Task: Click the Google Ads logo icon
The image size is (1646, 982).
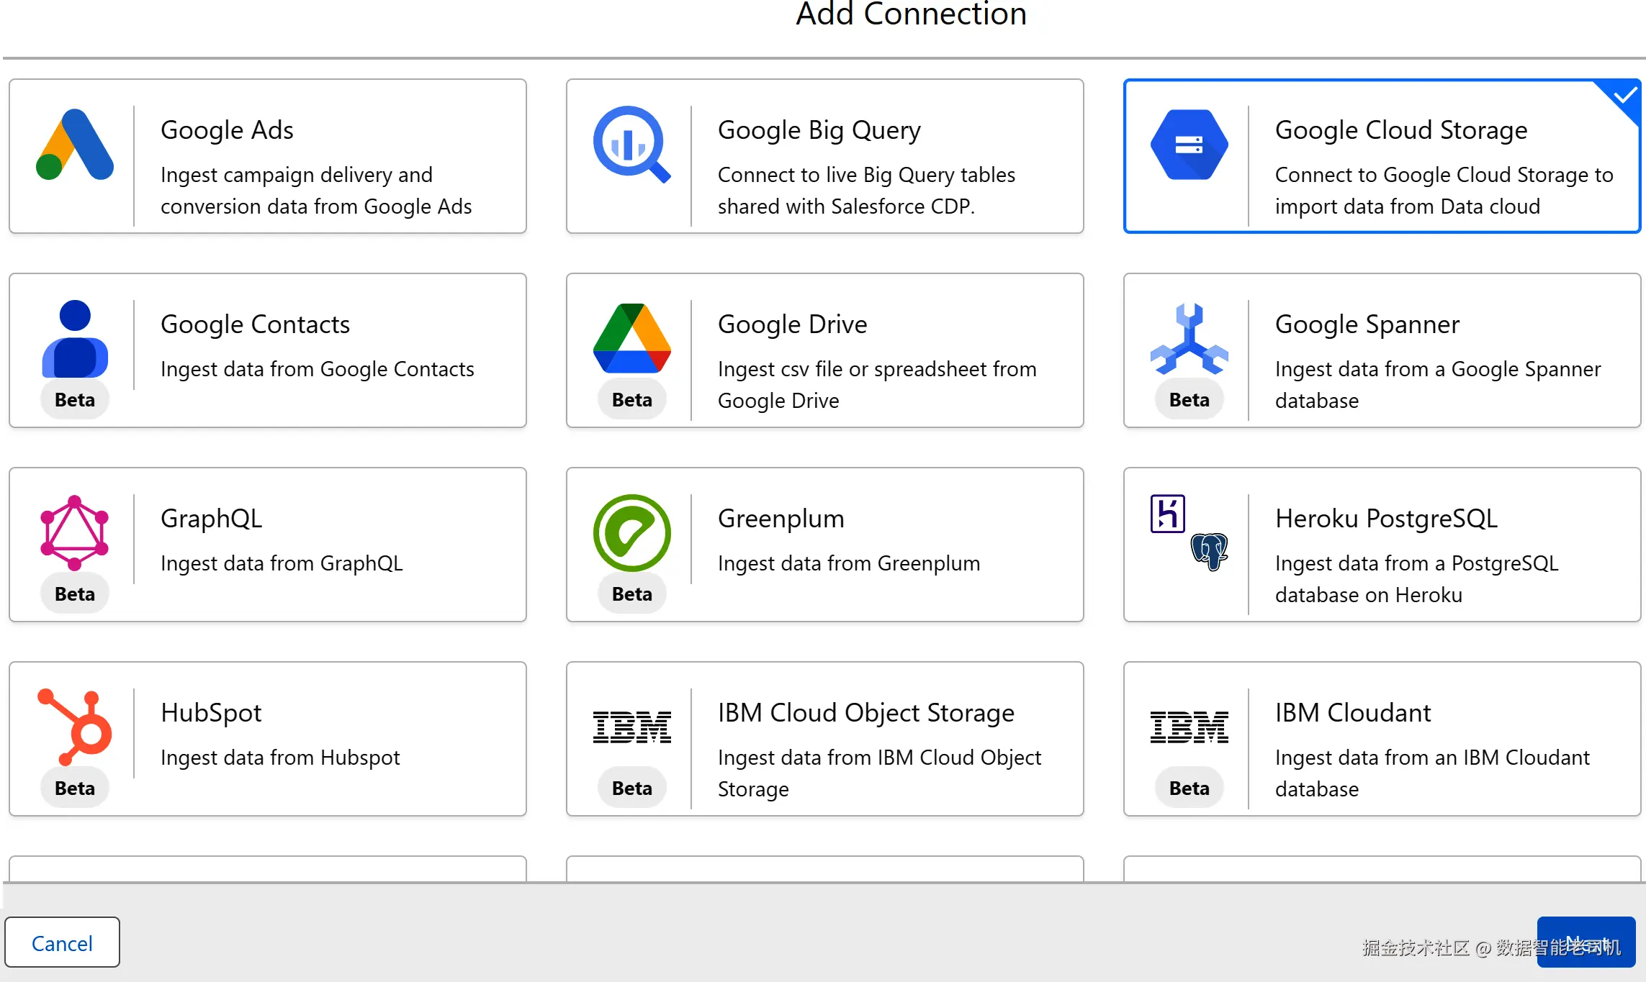Action: [x=75, y=144]
